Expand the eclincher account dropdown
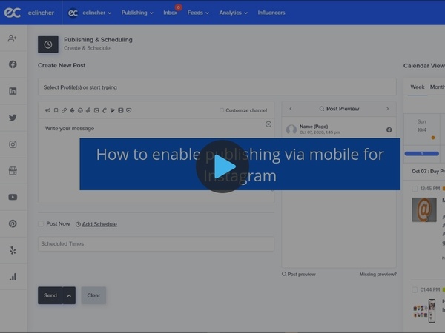The image size is (445, 333). pos(90,13)
